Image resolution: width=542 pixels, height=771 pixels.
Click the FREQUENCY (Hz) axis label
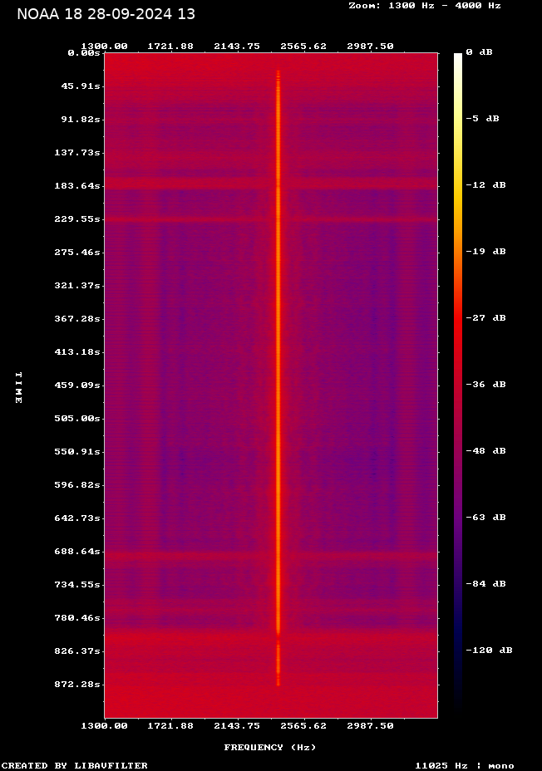tap(270, 748)
